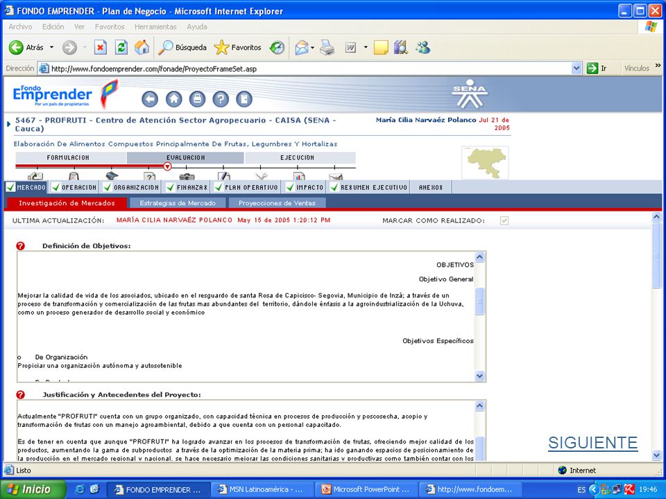Open the Ayuda menu
The height and width of the screenshot is (499, 666).
(197, 27)
